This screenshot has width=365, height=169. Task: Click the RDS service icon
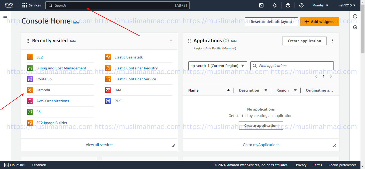tap(108, 101)
